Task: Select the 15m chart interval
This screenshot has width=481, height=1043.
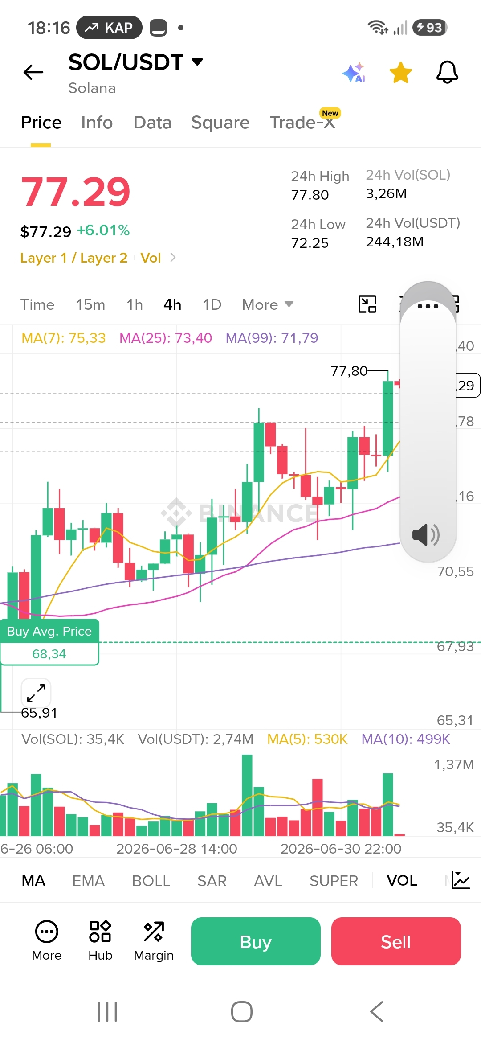Action: coord(90,305)
